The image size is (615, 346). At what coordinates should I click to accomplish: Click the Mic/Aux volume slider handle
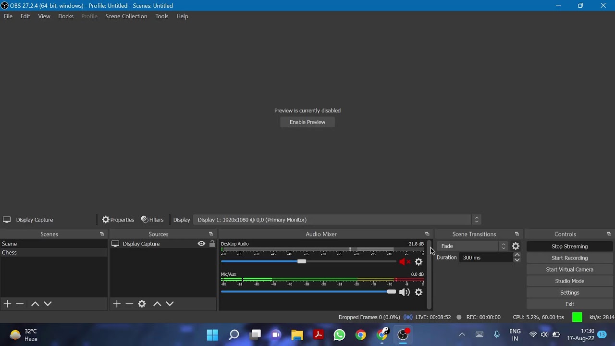(392, 292)
